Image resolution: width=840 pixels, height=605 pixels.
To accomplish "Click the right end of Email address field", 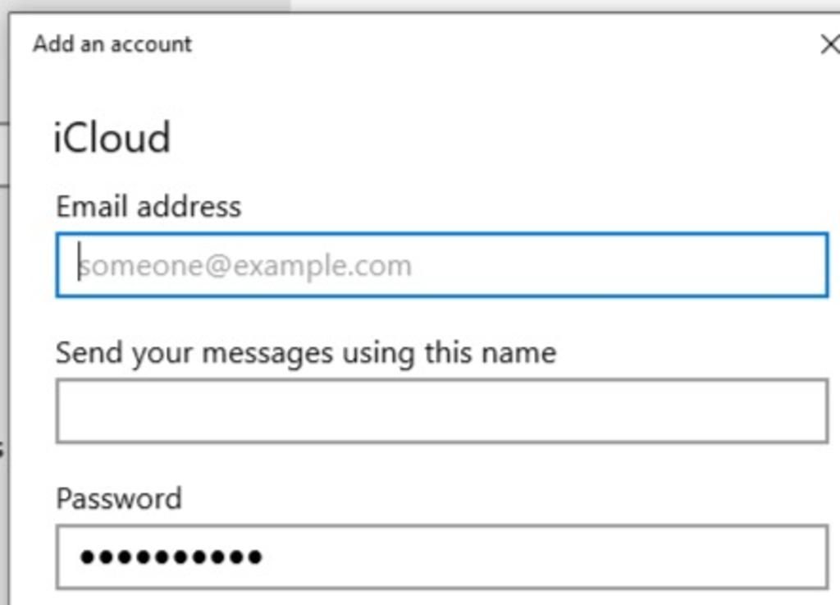I will coord(812,265).
